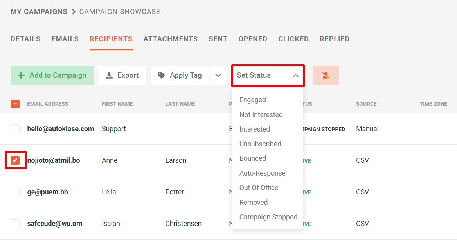This screenshot has height=240, width=457.
Task: Select the Recipients tab
Action: coord(111,39)
